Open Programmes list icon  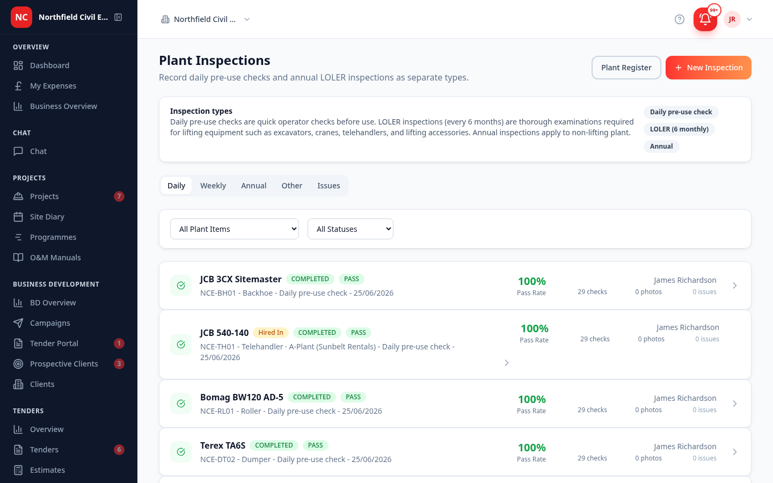click(18, 237)
